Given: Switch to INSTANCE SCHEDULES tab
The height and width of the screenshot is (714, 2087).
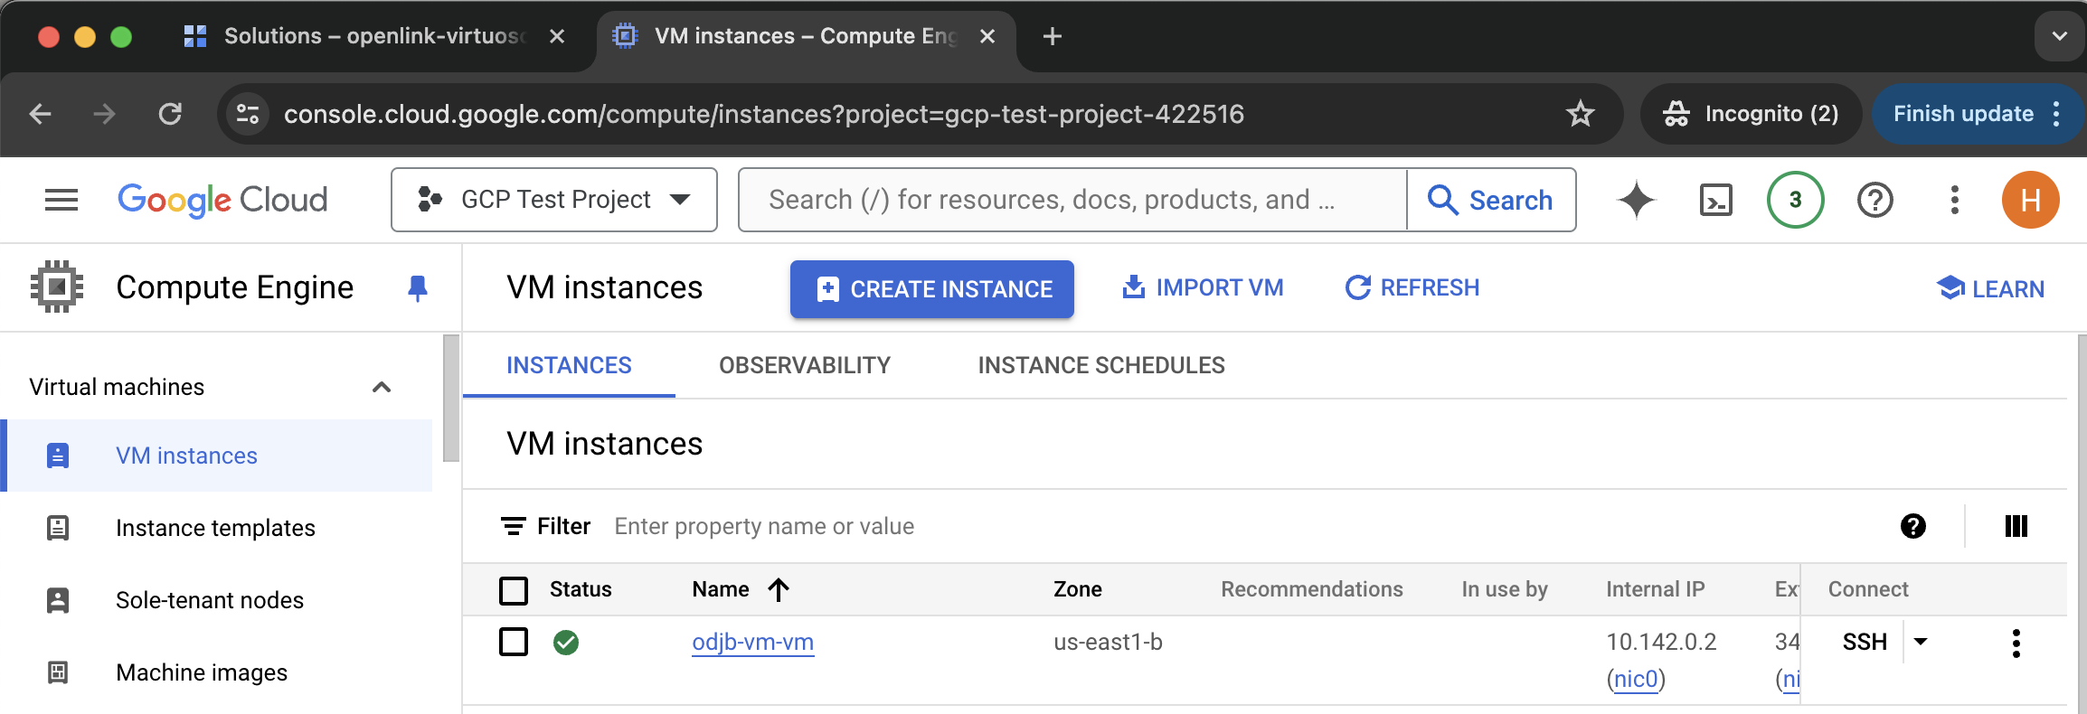Looking at the screenshot, I should click(1101, 365).
